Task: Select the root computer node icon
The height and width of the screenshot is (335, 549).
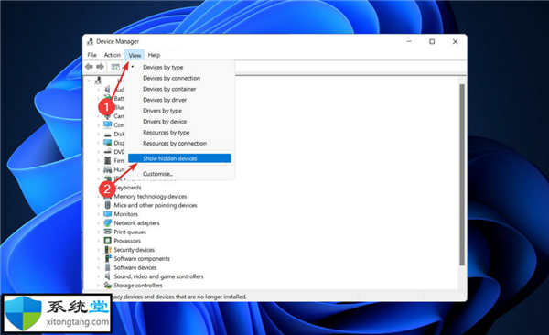Action: (99, 81)
